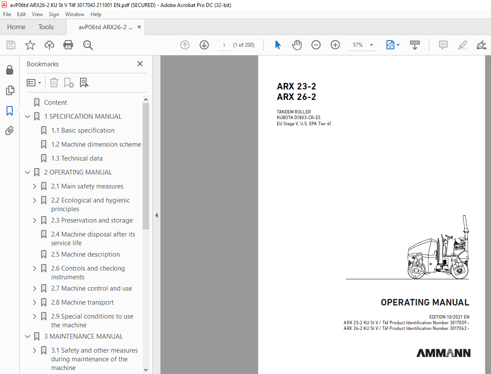
Task: Select the arrow Selection tool
Action: (278, 45)
